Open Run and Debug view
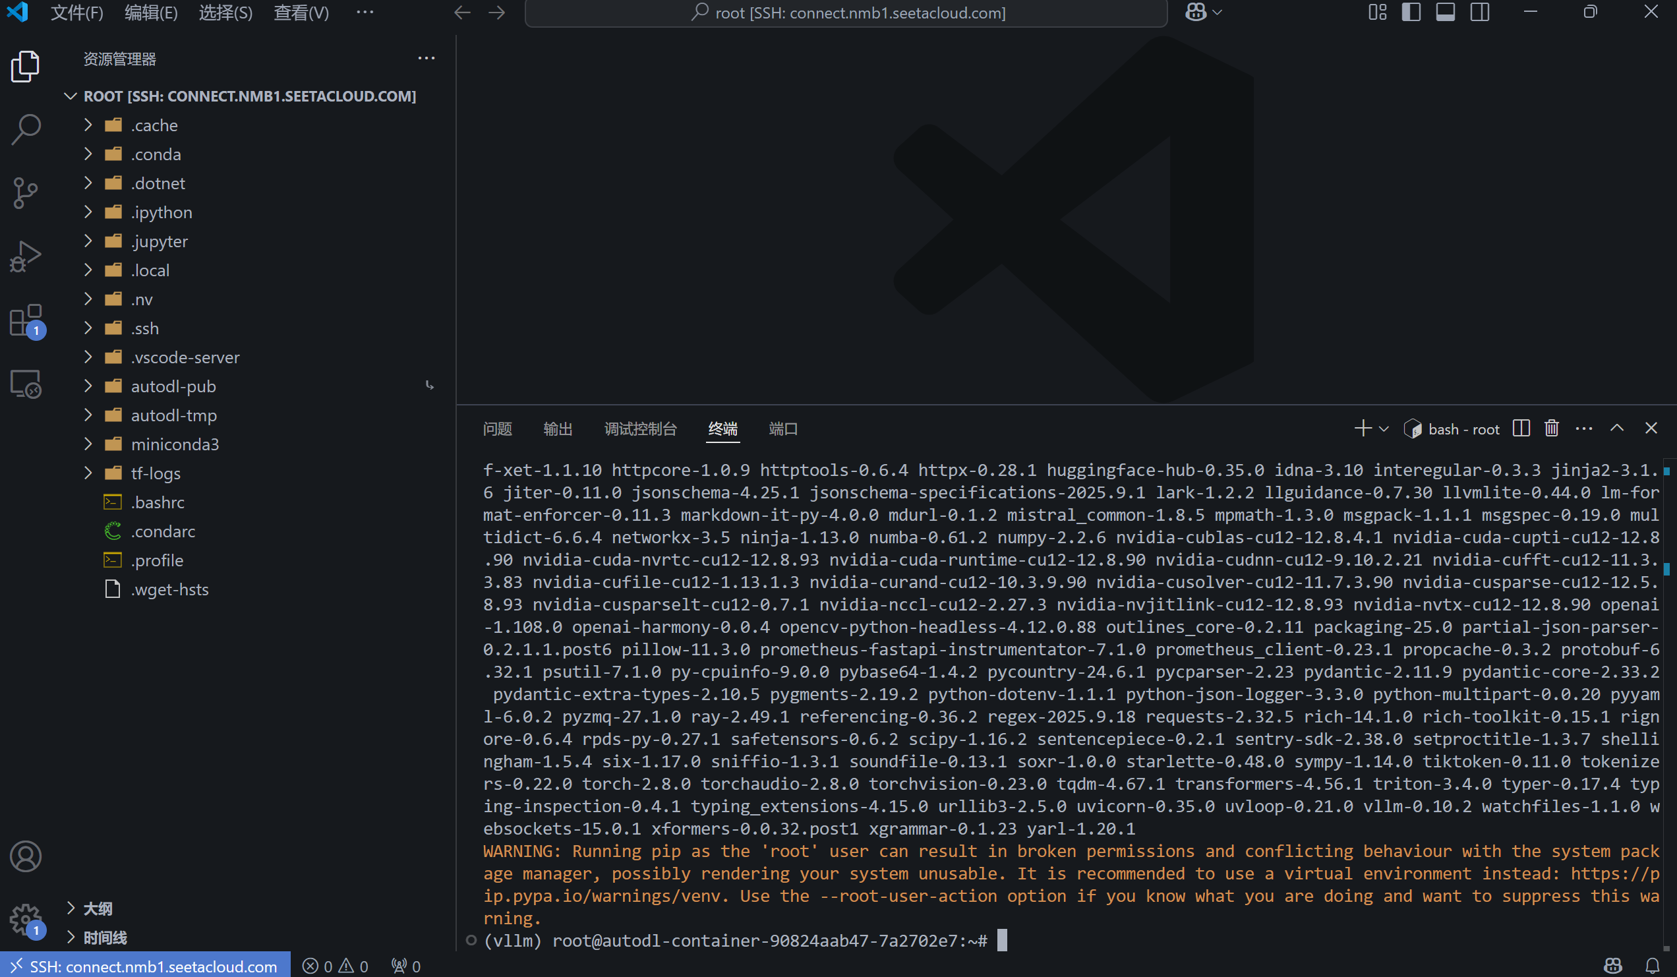This screenshot has height=977, width=1677. (x=26, y=256)
